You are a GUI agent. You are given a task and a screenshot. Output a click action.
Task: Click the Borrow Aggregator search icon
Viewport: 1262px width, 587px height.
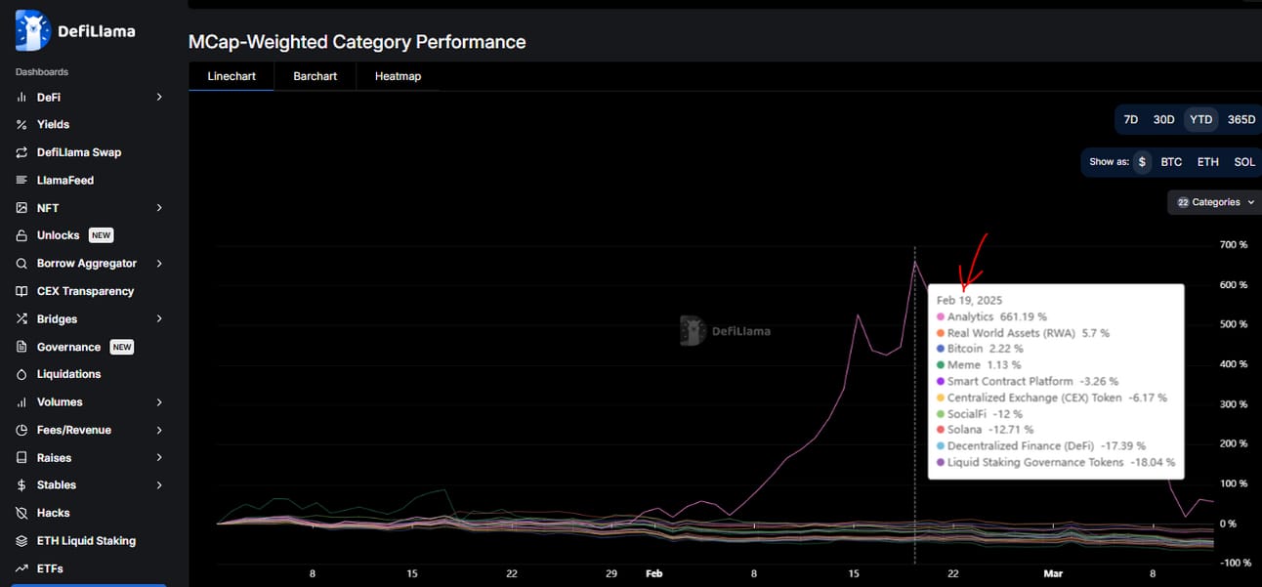coord(21,264)
